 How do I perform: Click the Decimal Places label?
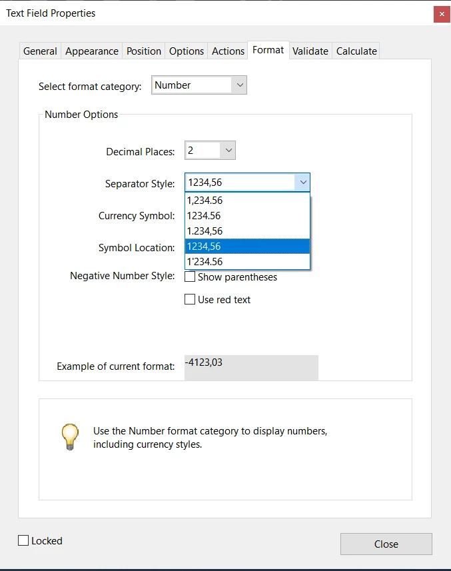coord(140,151)
